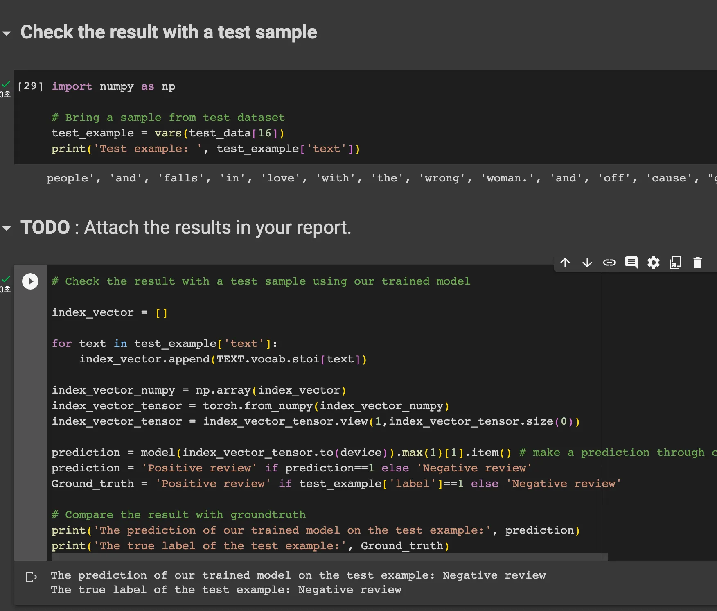Screen dimensions: 717x611
Task: Run the trained model test cell
Action: [x=30, y=281]
